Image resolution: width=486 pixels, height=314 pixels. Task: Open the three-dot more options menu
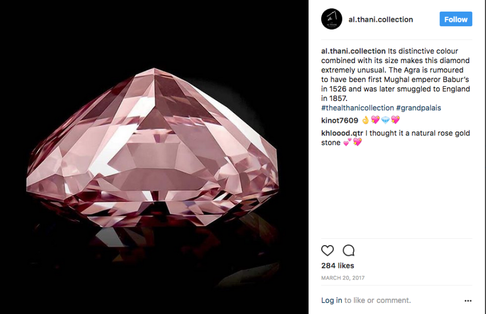(x=468, y=301)
